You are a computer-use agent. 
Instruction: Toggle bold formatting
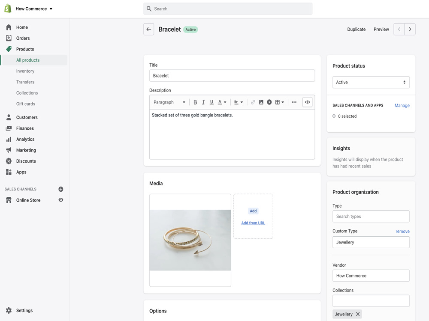195,102
